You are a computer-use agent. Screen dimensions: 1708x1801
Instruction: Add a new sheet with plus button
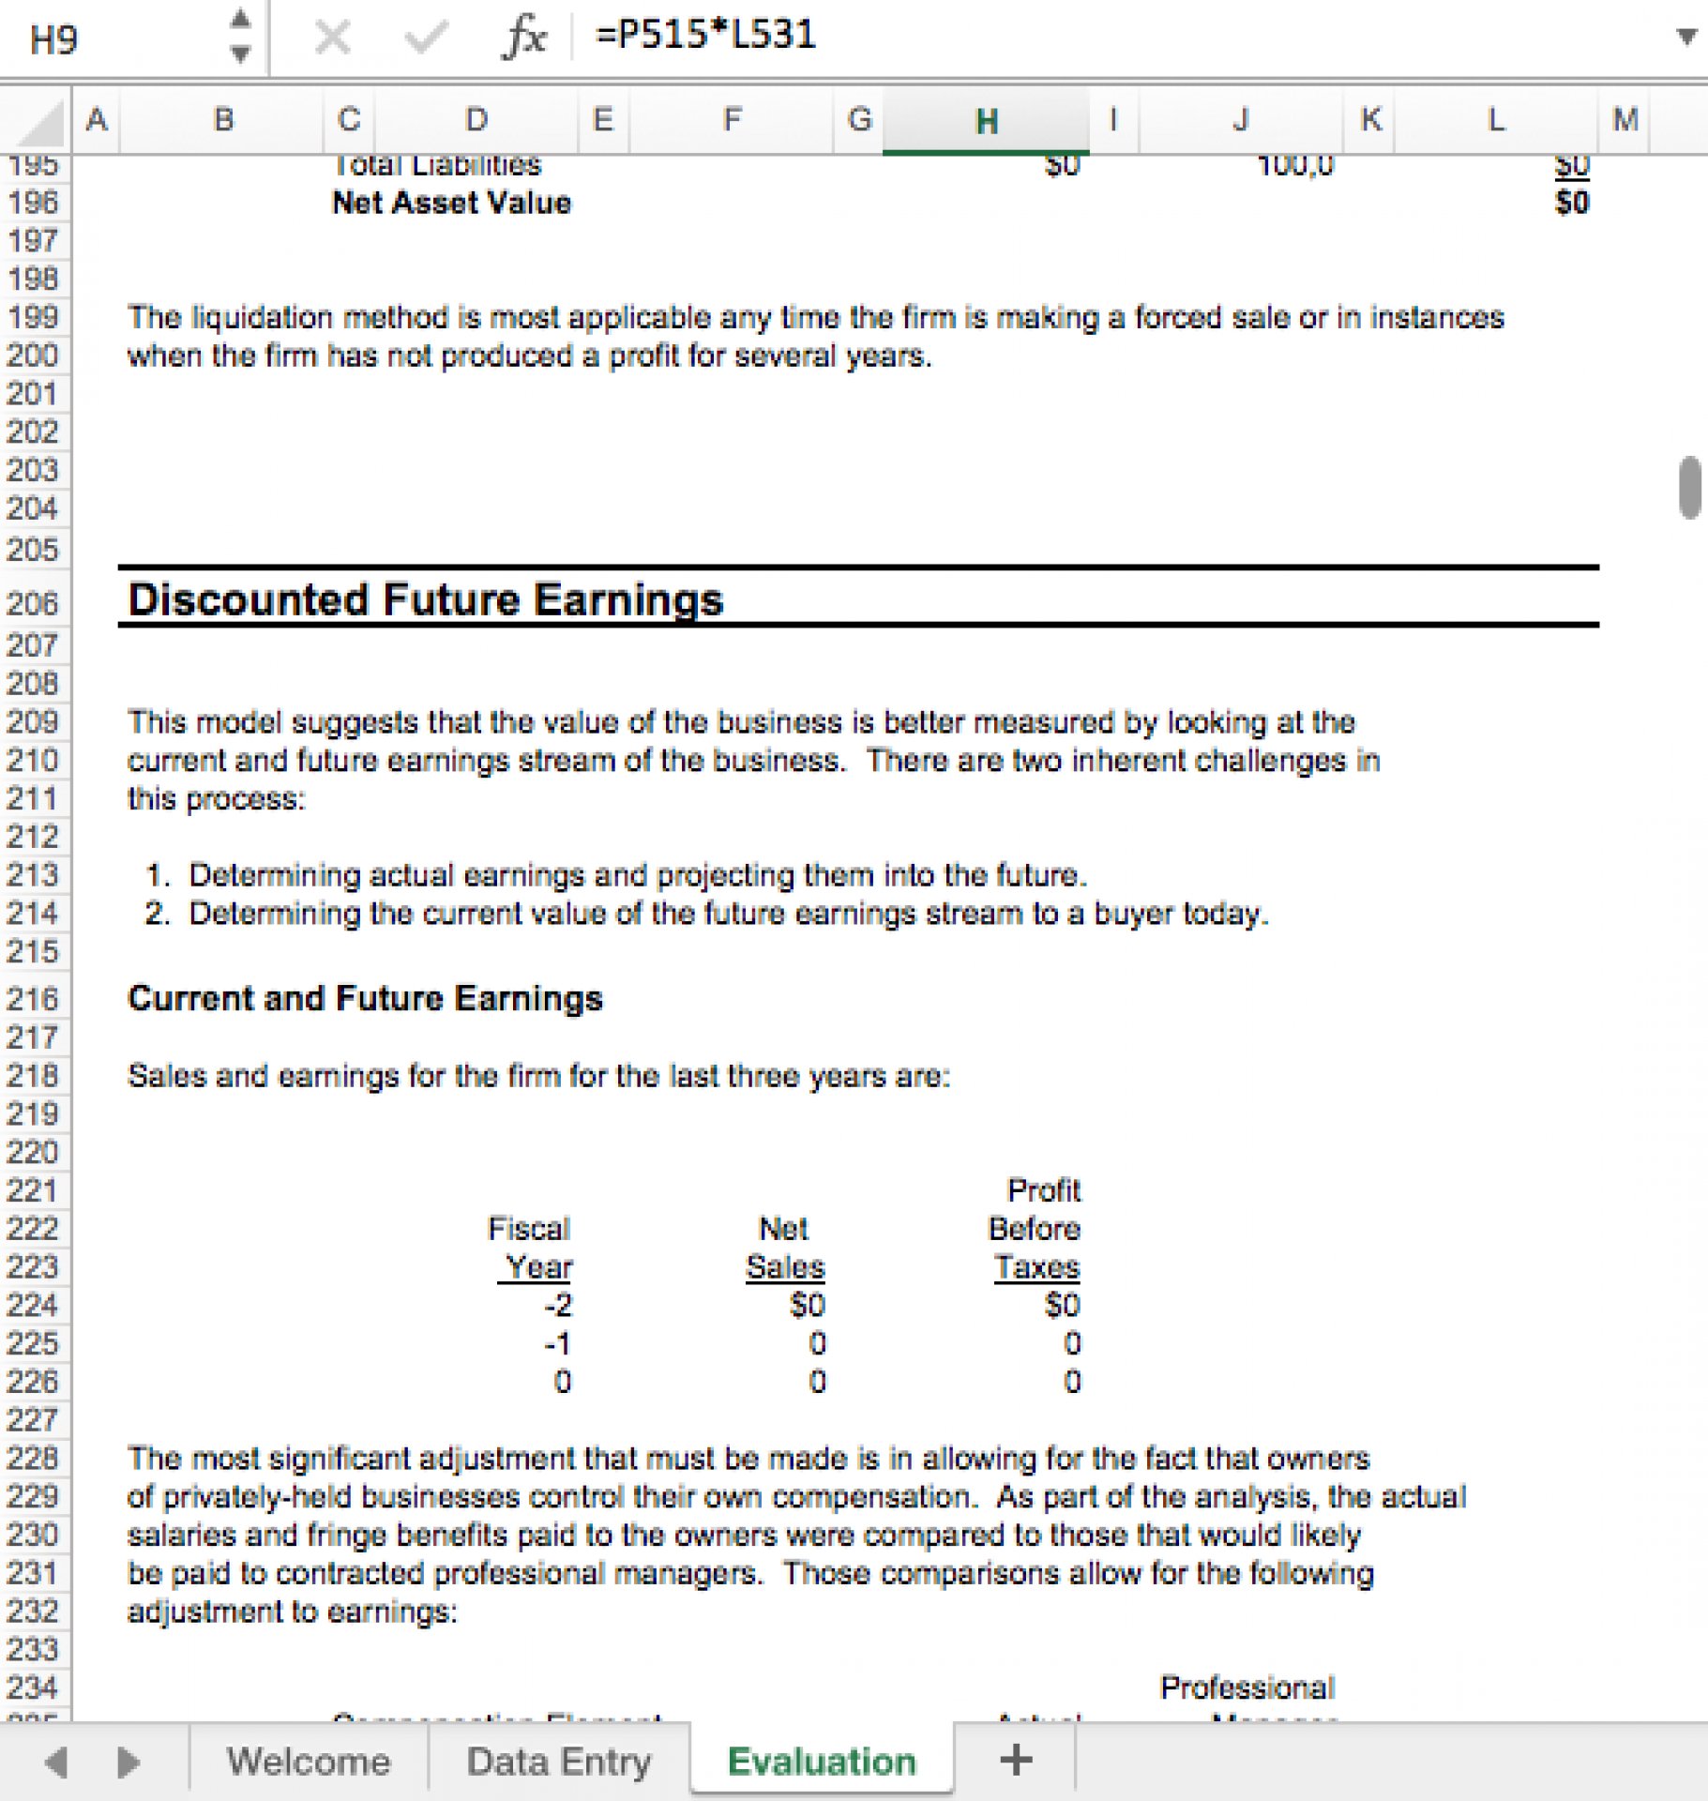pyautogui.click(x=1016, y=1760)
